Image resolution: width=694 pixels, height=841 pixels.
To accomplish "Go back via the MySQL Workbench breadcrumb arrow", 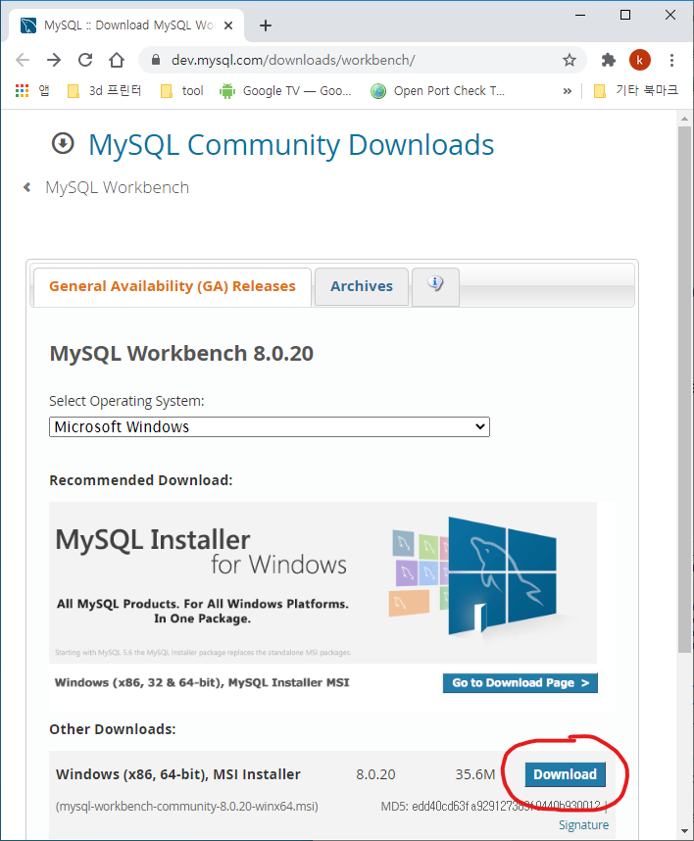I will [26, 187].
